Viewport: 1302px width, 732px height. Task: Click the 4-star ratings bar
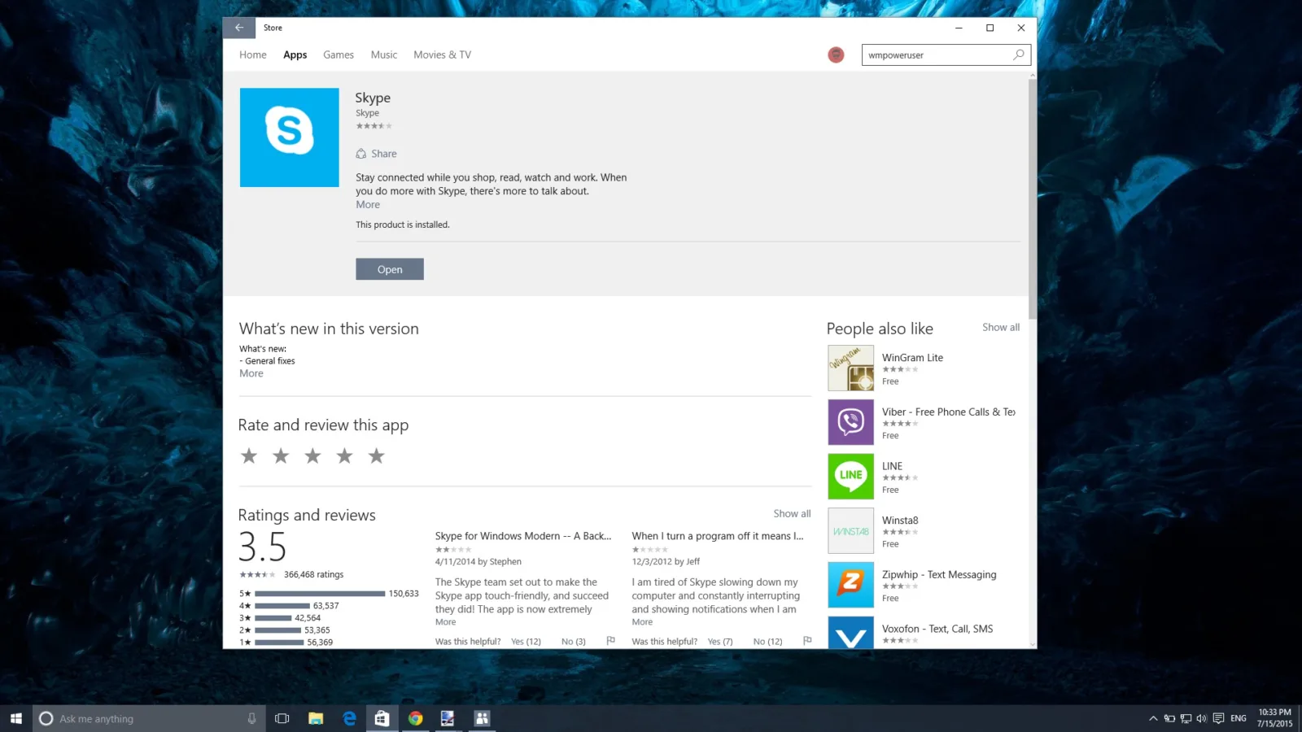(282, 606)
